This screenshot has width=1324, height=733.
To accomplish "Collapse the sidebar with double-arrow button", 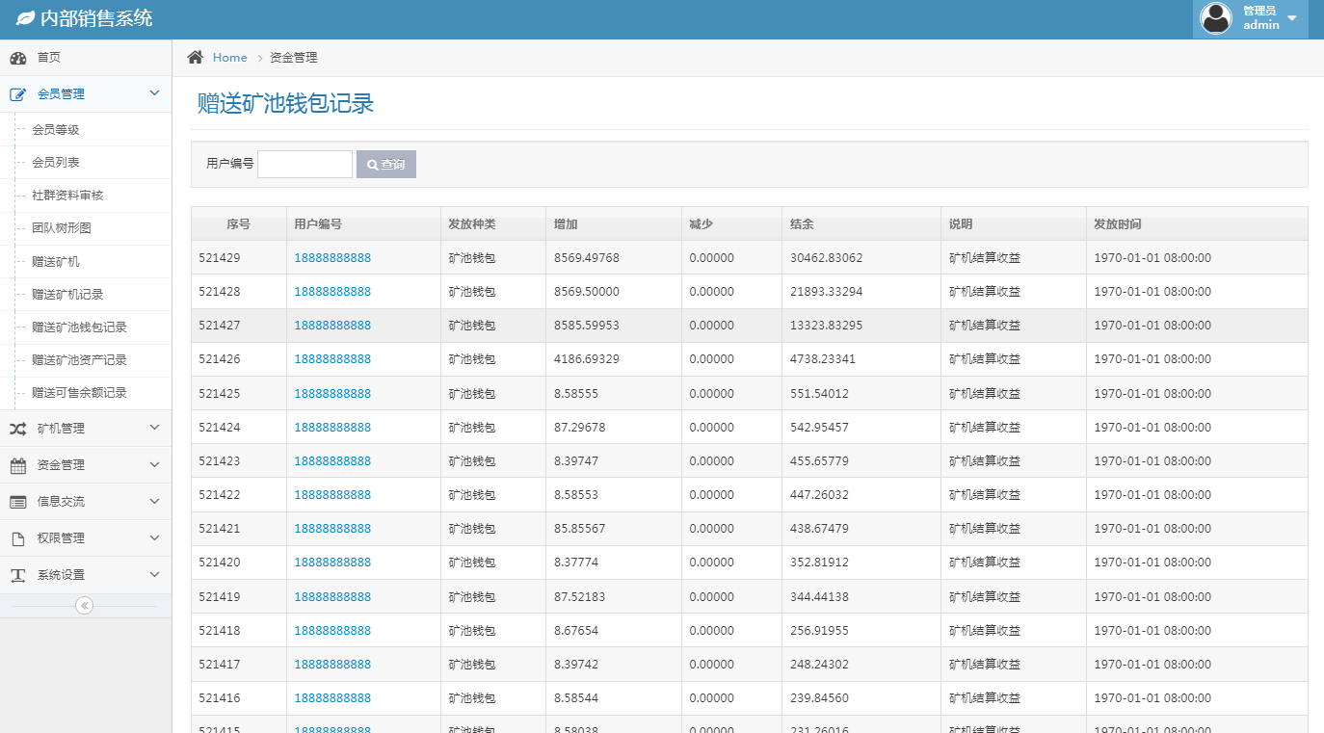I will pyautogui.click(x=85, y=606).
